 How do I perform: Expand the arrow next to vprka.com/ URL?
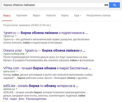(17, 71)
